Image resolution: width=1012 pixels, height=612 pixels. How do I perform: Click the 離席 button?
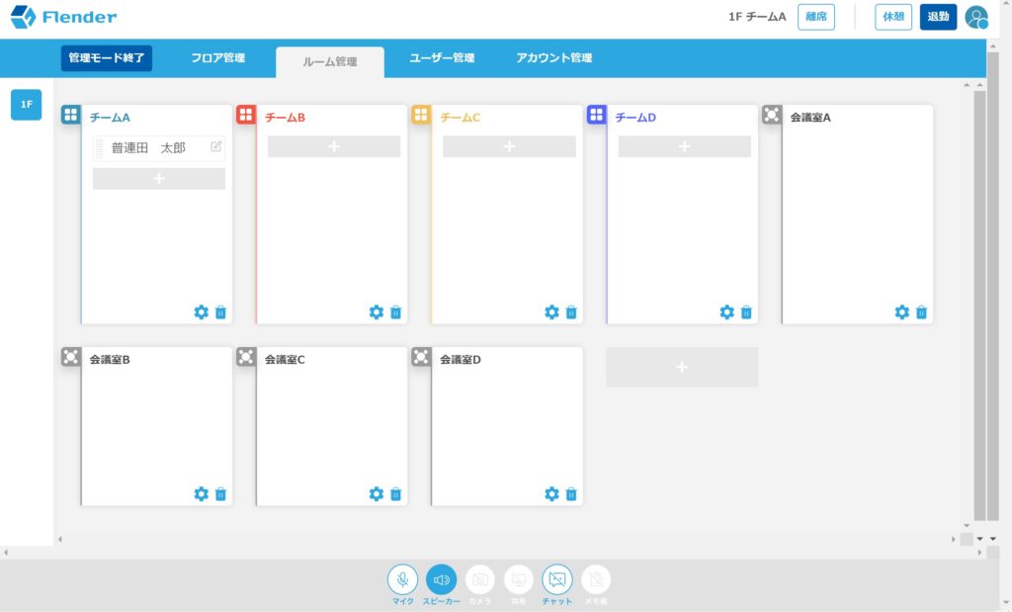[815, 17]
